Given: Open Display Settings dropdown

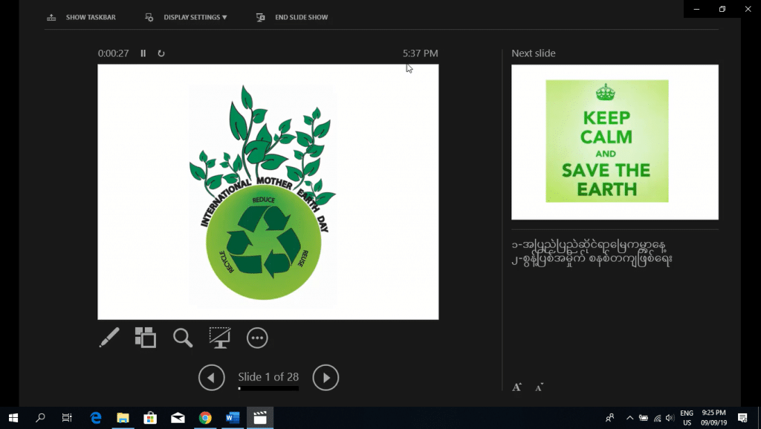Looking at the screenshot, I should (x=186, y=18).
